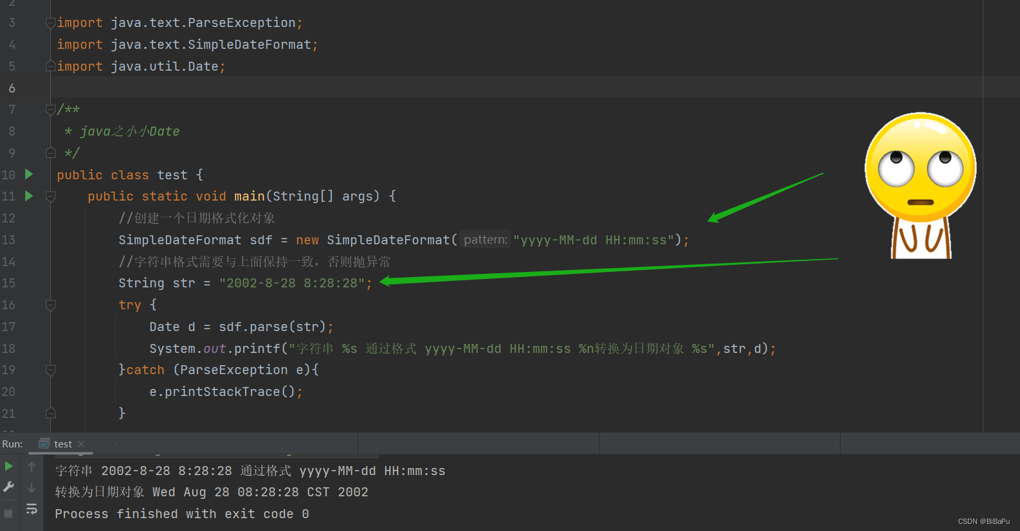Viewport: 1020px width, 531px height.
Task: Open run configuration settings wrench icon
Action: (9, 487)
